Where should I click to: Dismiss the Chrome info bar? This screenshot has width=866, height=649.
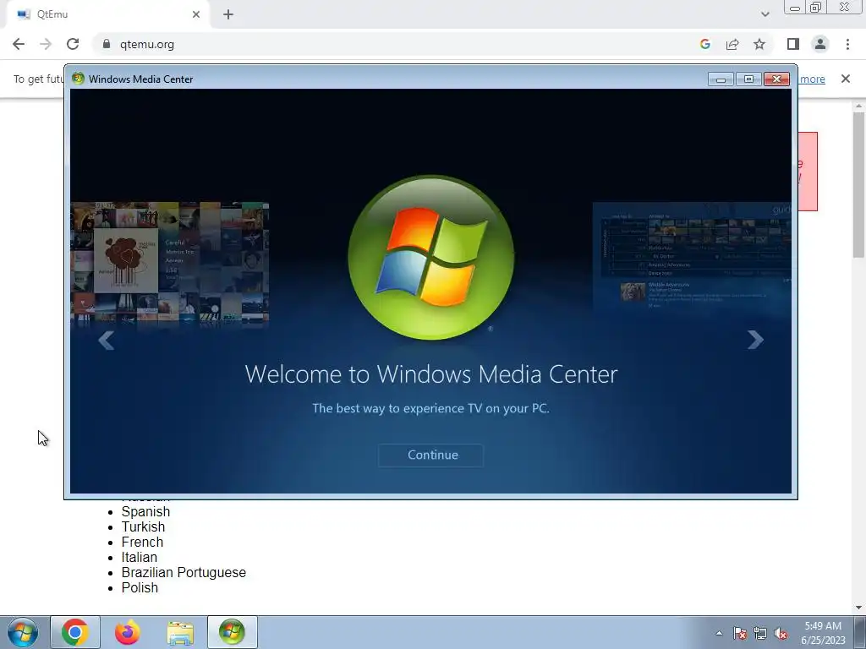coord(846,79)
